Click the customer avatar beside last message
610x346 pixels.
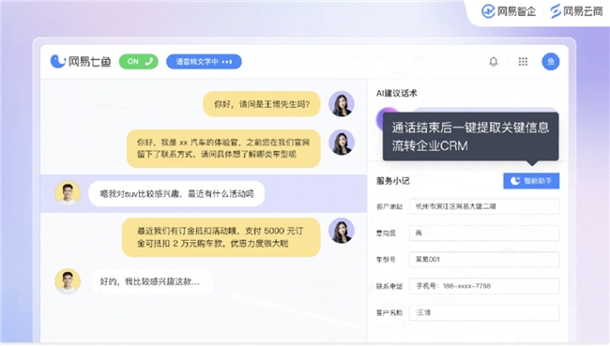click(x=68, y=281)
